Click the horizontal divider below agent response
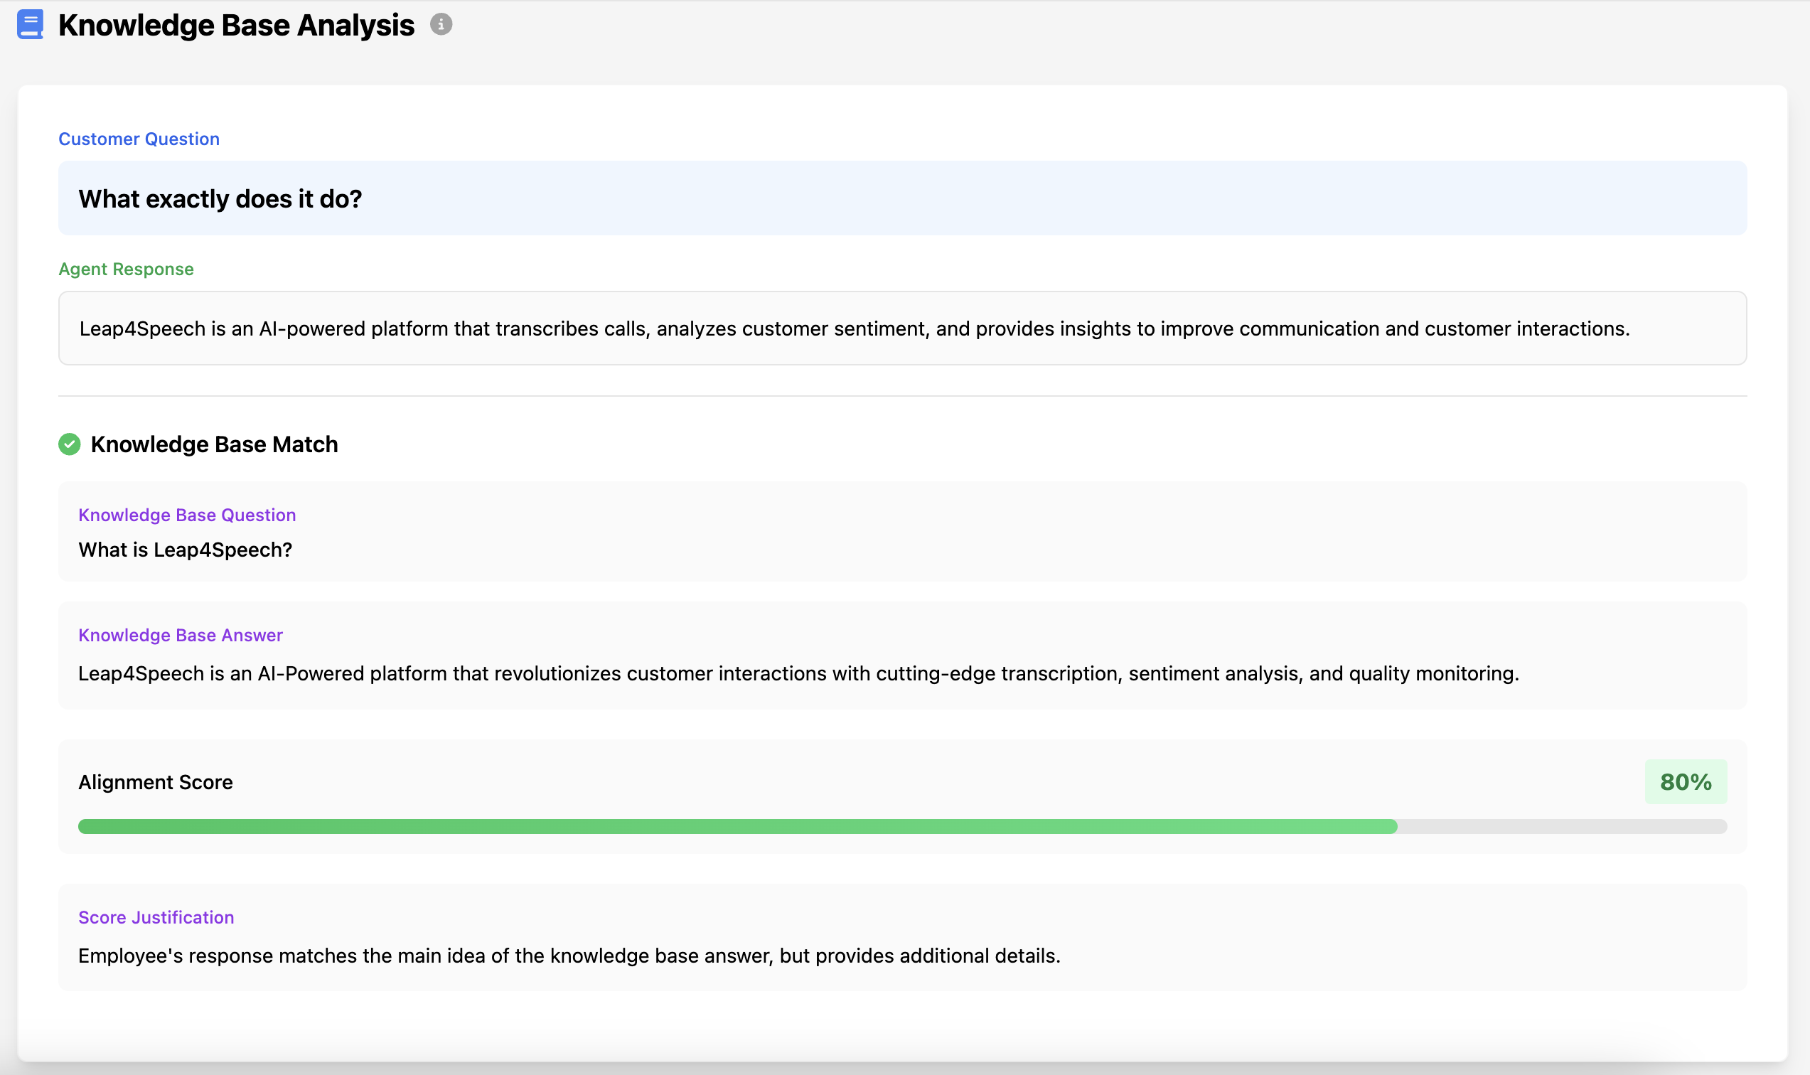This screenshot has width=1810, height=1075. [901, 396]
